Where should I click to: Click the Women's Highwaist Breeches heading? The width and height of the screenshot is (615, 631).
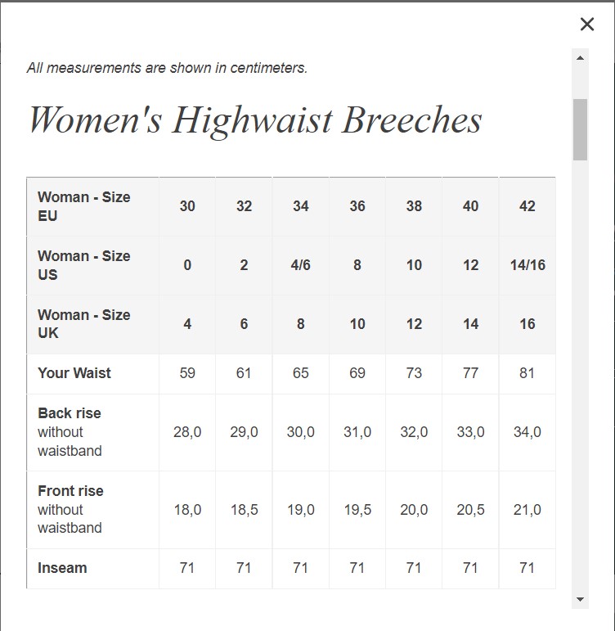255,120
